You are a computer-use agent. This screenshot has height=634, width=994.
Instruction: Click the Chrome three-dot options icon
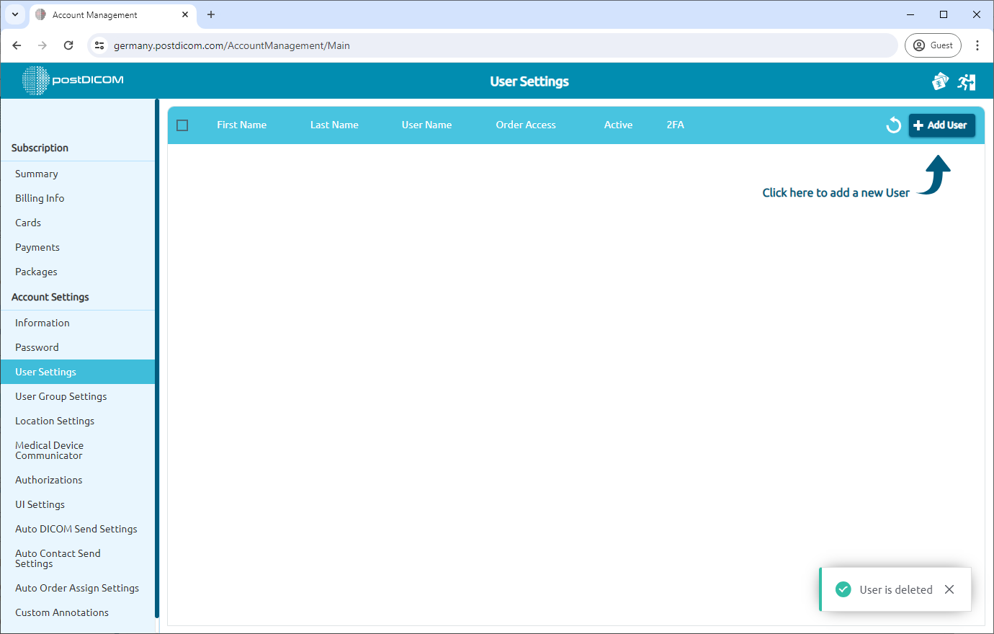[977, 45]
